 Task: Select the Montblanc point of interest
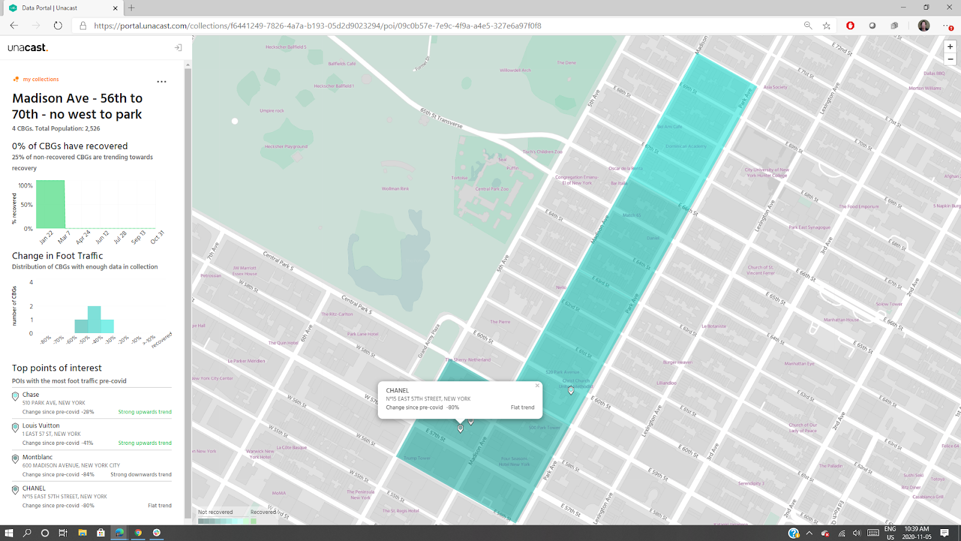[x=92, y=466]
